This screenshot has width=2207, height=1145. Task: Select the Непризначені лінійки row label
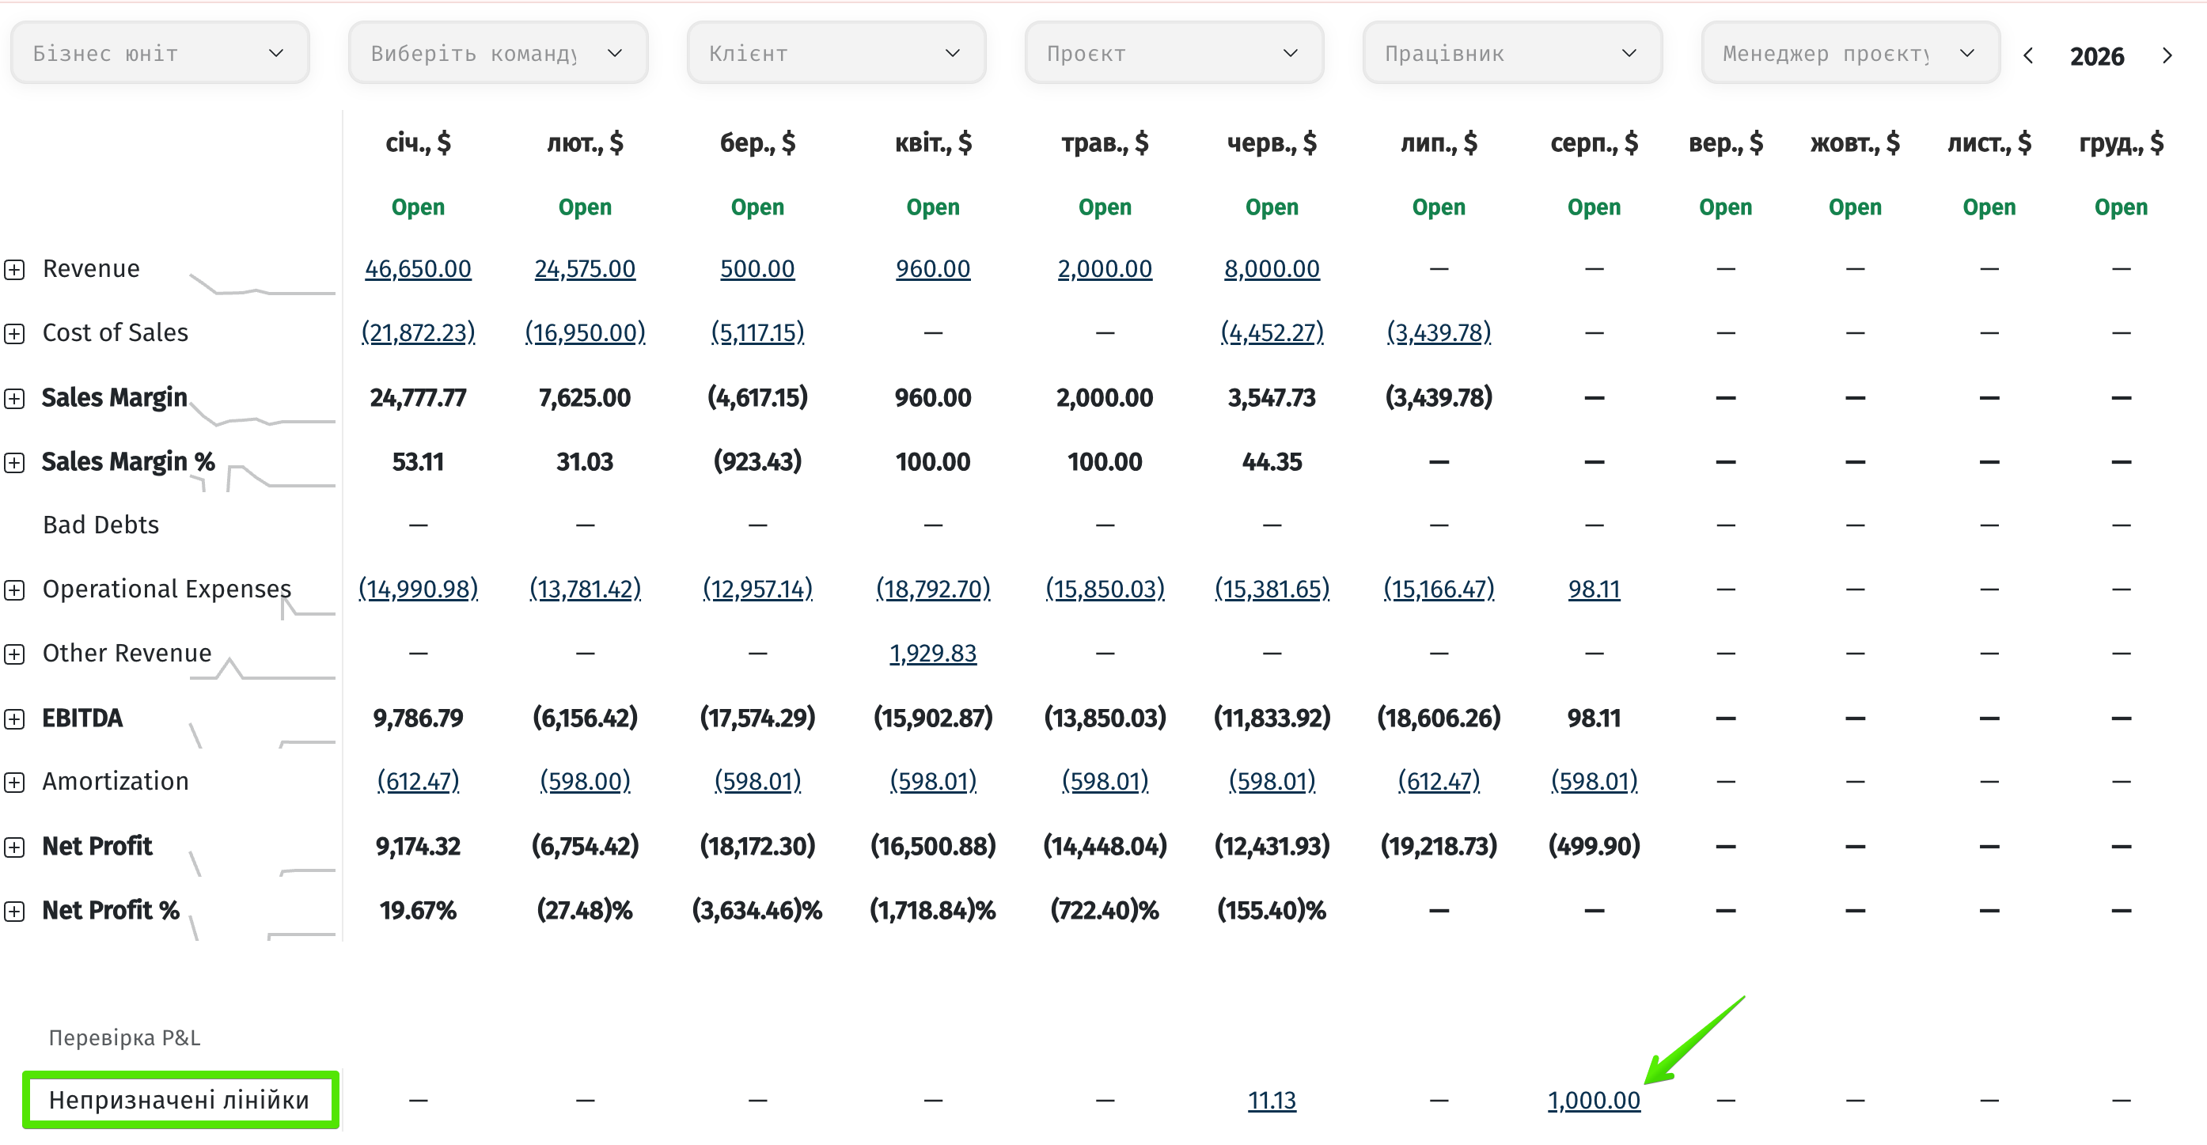[180, 1101]
